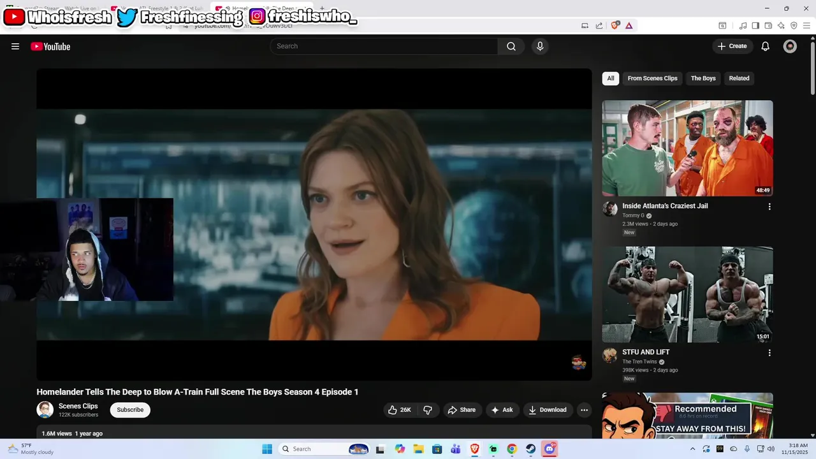816x459 pixels.
Task: Click the Tommy G channel avatar
Action: pos(610,209)
